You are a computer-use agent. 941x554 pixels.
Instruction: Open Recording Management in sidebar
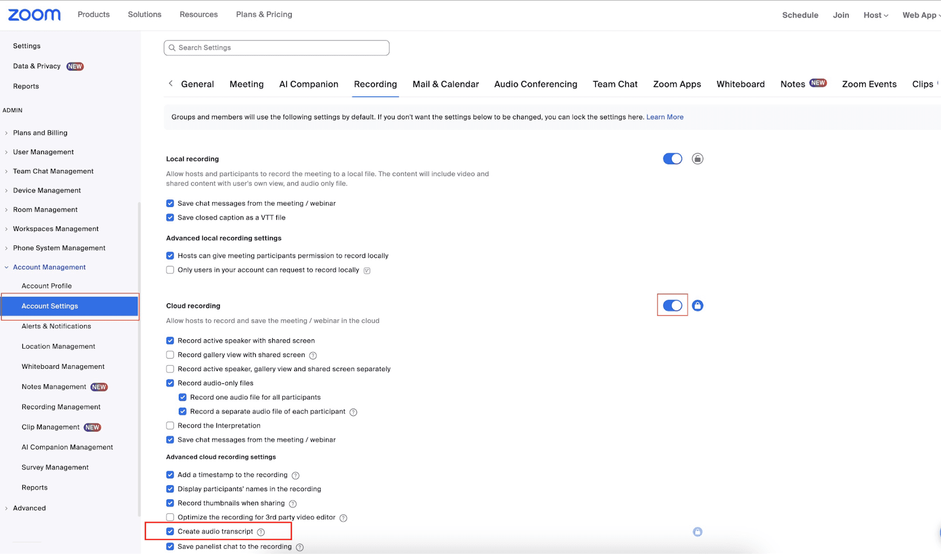point(61,407)
